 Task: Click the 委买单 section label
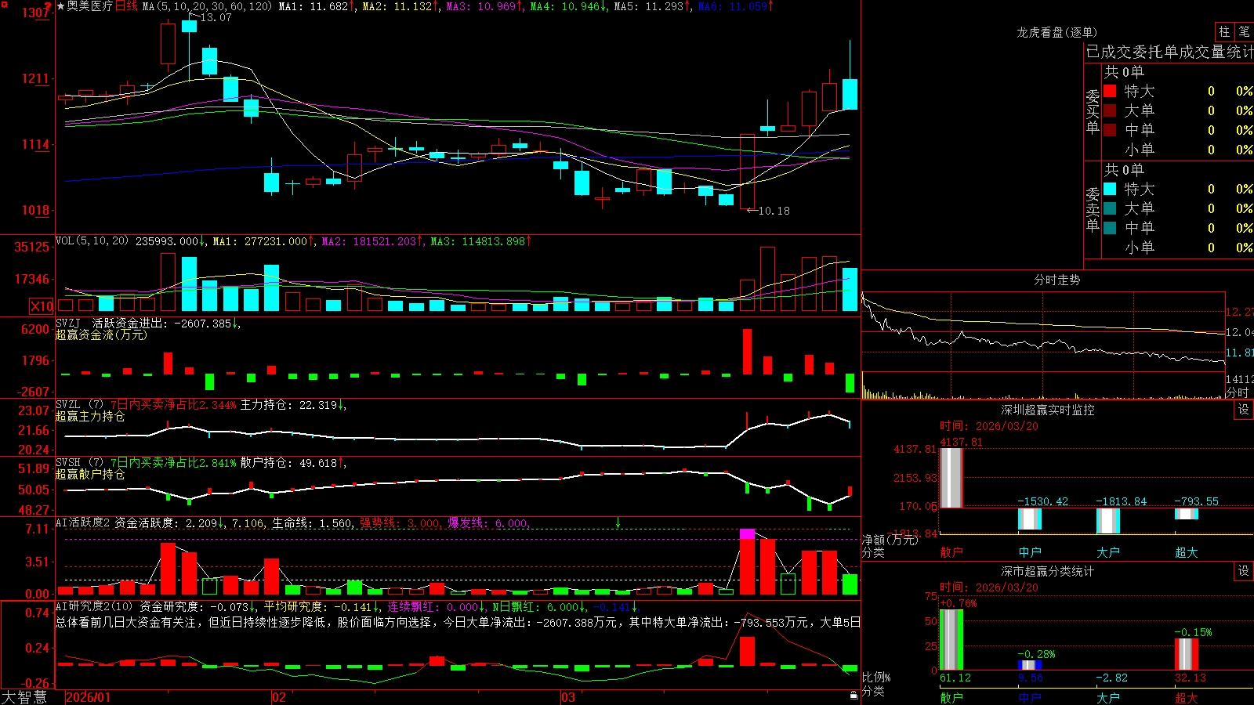pyautogui.click(x=1093, y=111)
